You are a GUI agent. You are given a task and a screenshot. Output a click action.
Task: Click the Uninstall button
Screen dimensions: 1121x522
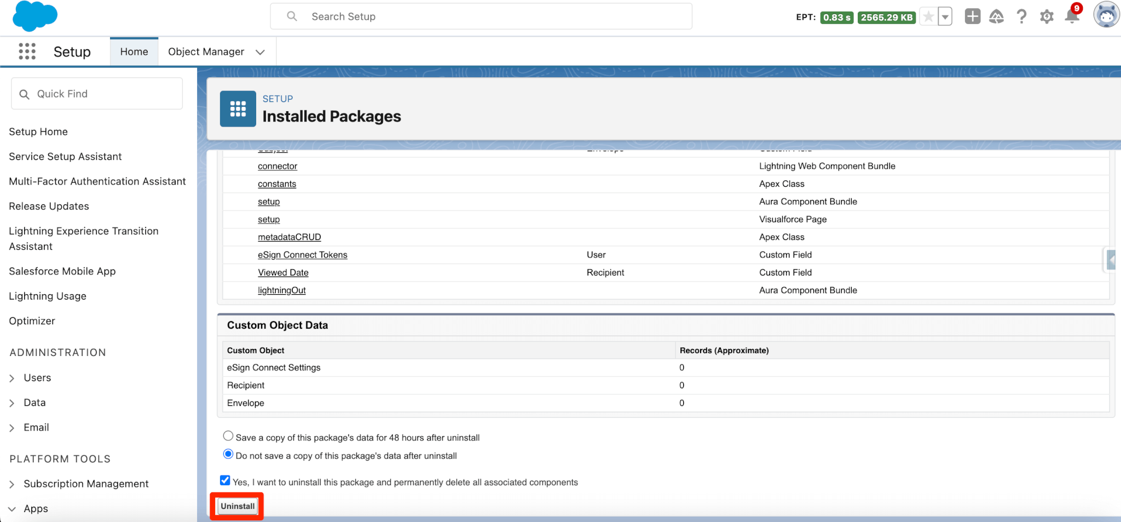click(x=238, y=506)
